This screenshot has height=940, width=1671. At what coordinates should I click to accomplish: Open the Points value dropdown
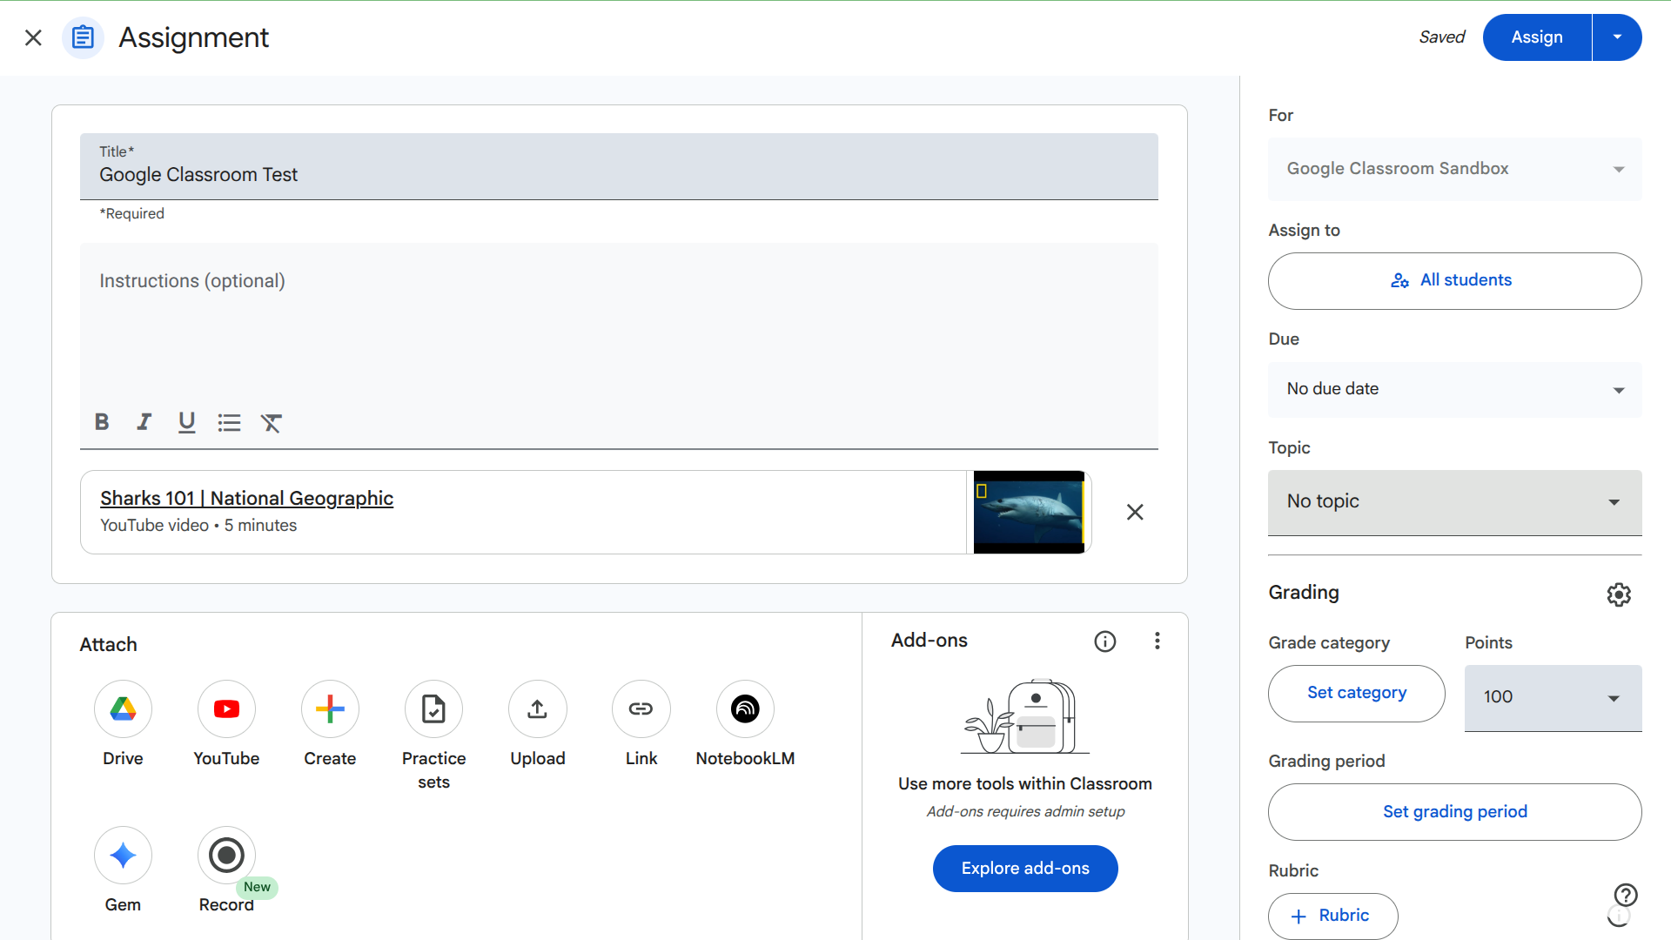coord(1553,697)
